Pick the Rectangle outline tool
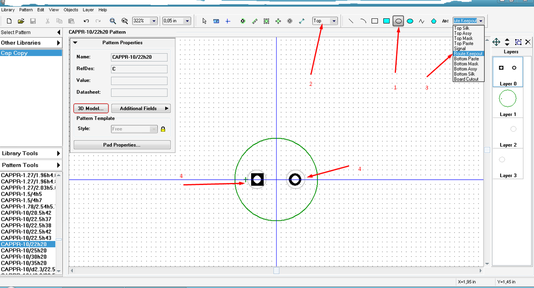This screenshot has width=534, height=288. tap(375, 21)
